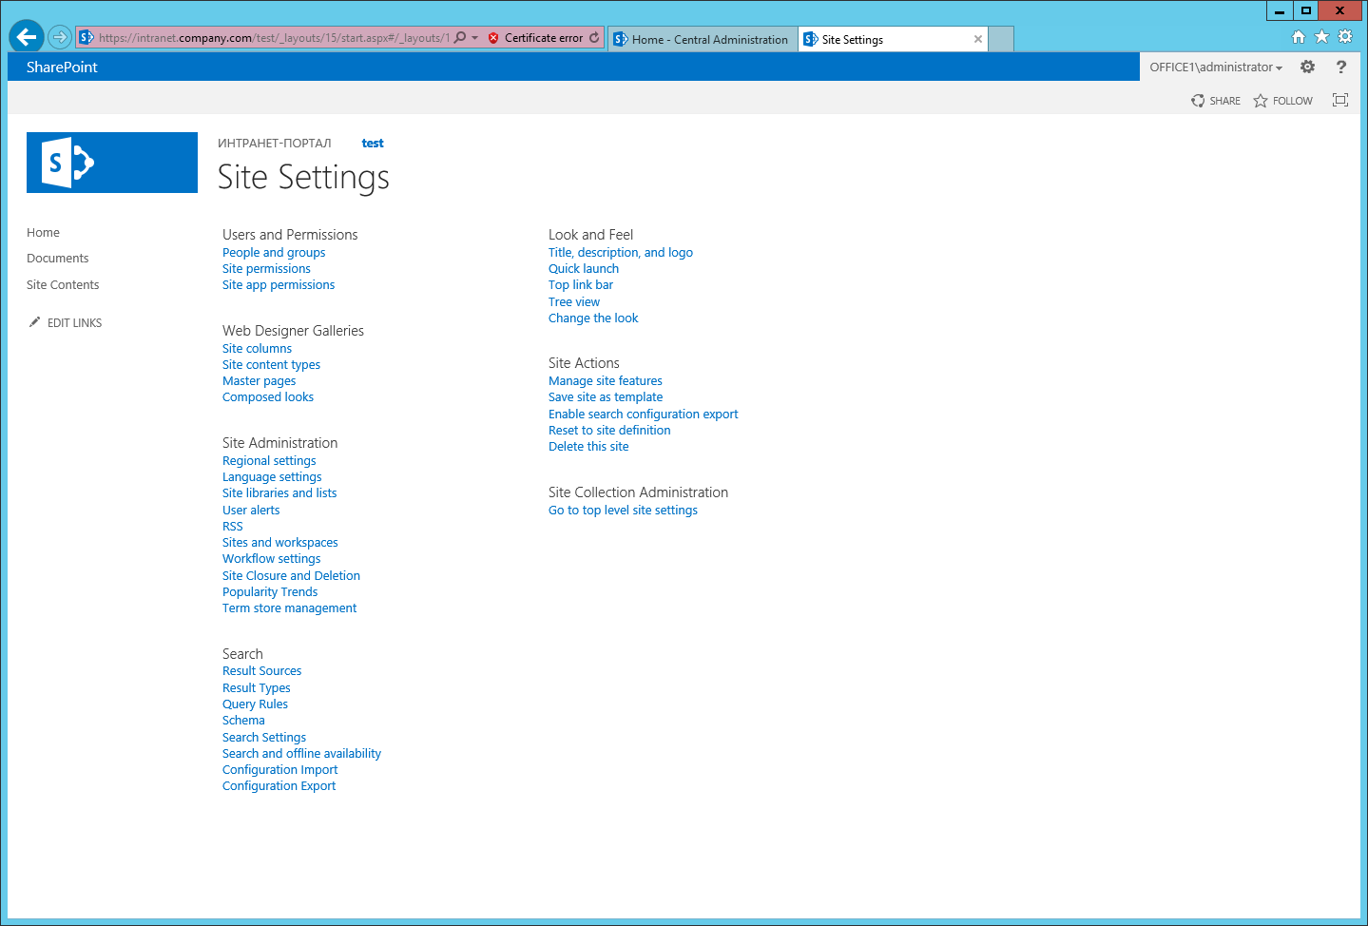
Task: Click the Share icon in the page toolbar
Action: coord(1198,101)
